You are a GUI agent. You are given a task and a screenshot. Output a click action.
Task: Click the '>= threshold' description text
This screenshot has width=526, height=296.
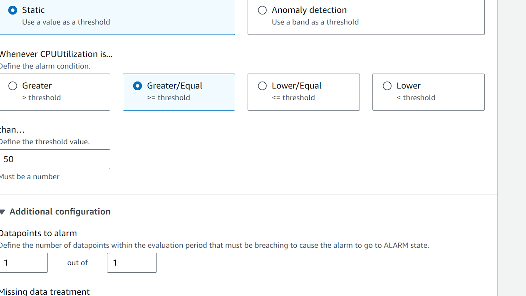point(169,98)
